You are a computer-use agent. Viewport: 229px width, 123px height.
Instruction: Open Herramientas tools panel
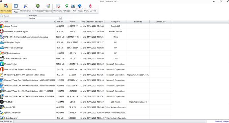pyautogui.click(x=26, y=8)
